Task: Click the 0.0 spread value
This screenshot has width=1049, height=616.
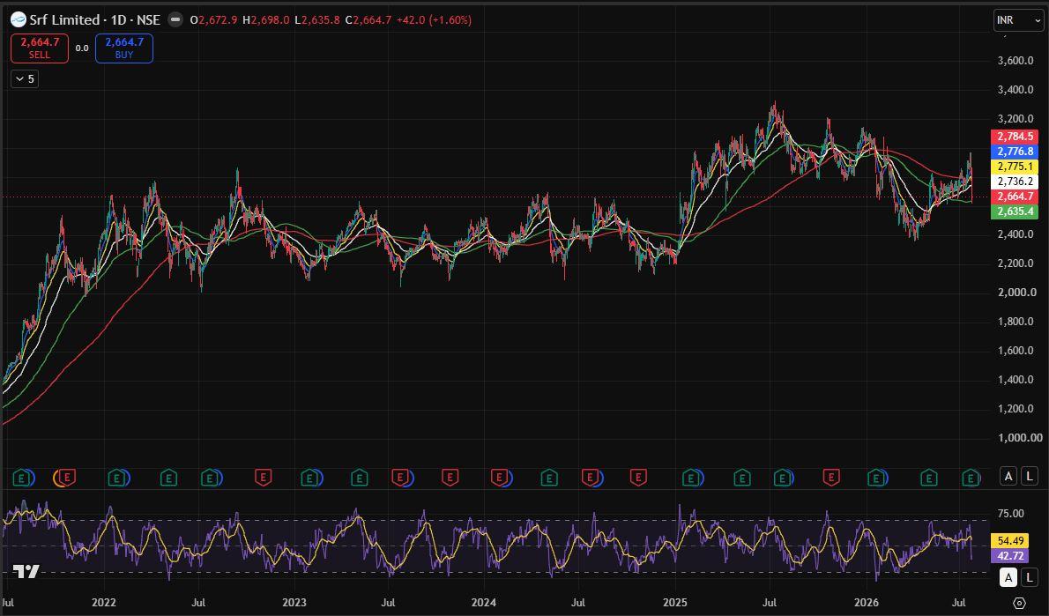Action: (82, 48)
